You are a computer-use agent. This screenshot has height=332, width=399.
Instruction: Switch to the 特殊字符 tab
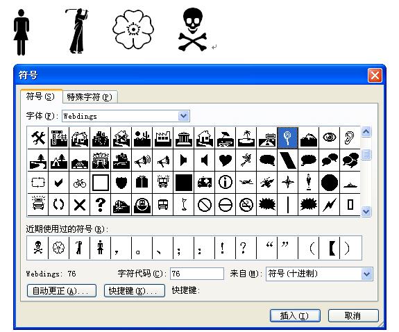(x=90, y=97)
